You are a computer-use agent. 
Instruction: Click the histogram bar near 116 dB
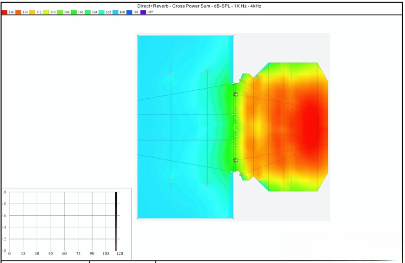point(116,221)
